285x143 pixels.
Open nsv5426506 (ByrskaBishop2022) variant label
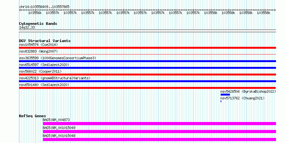pos(248,91)
